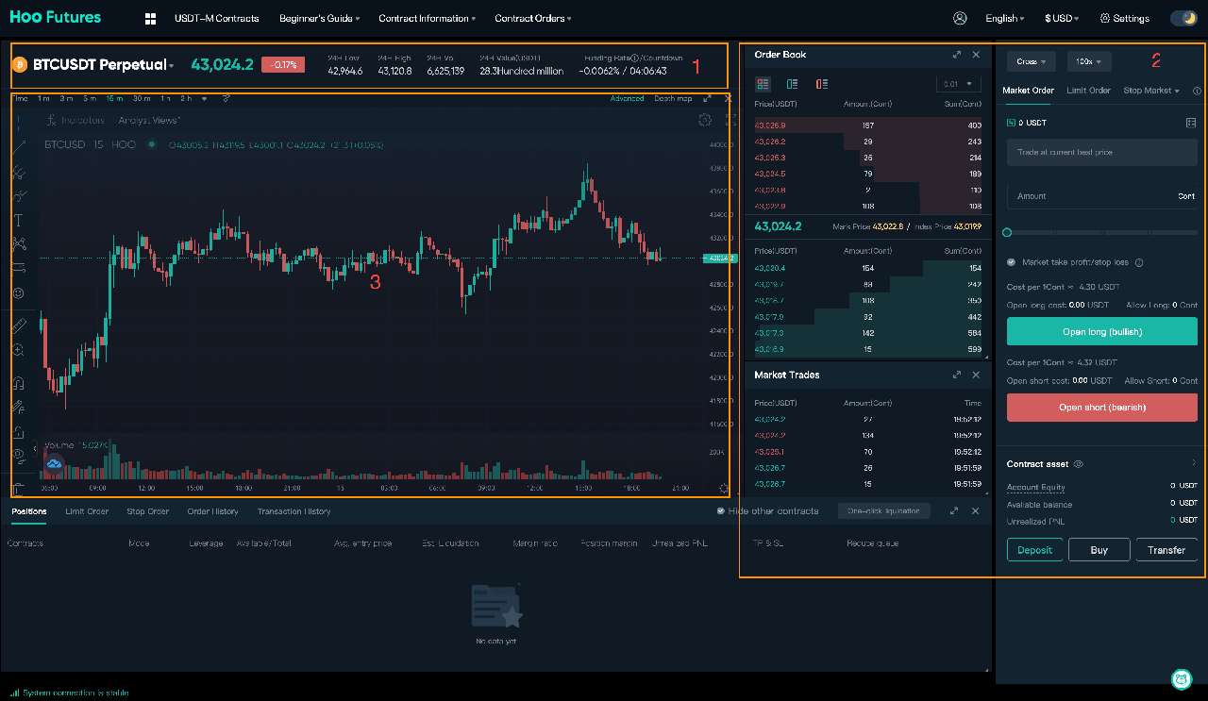Image resolution: width=1208 pixels, height=701 pixels.
Task: Select the forecast/position drawing tool
Action: (x=19, y=269)
